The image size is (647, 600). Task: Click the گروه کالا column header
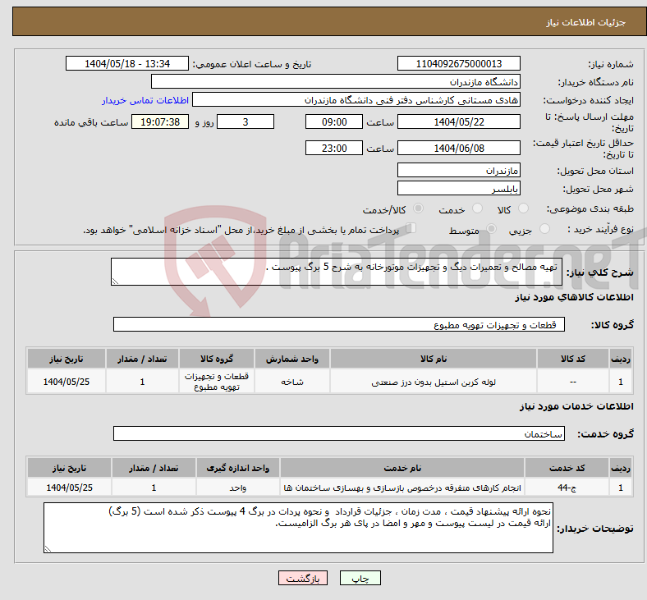coord(217,359)
